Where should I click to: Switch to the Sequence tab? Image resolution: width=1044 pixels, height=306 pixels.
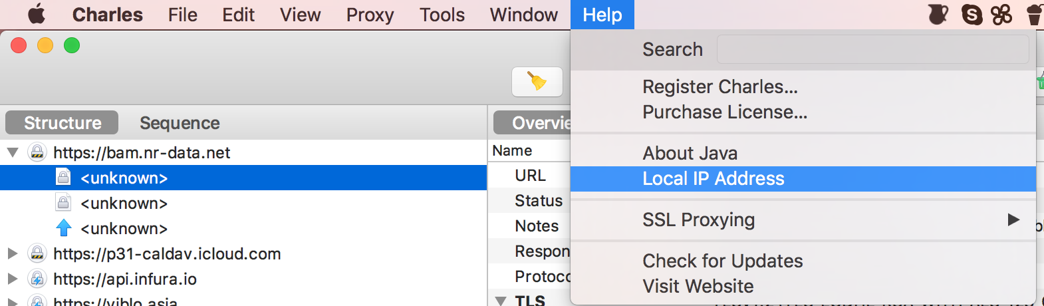180,123
